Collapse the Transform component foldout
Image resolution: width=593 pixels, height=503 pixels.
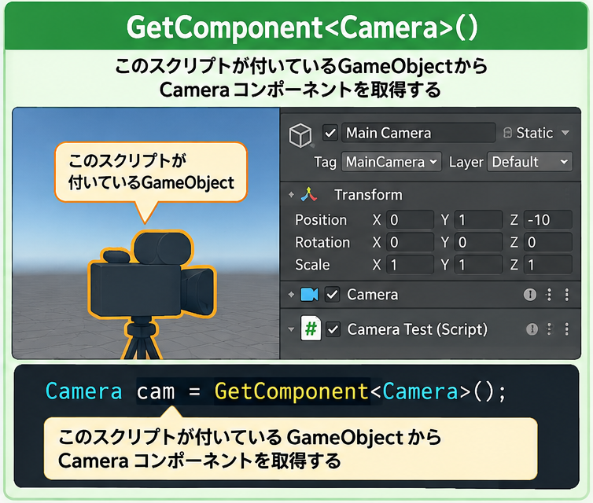tap(291, 195)
